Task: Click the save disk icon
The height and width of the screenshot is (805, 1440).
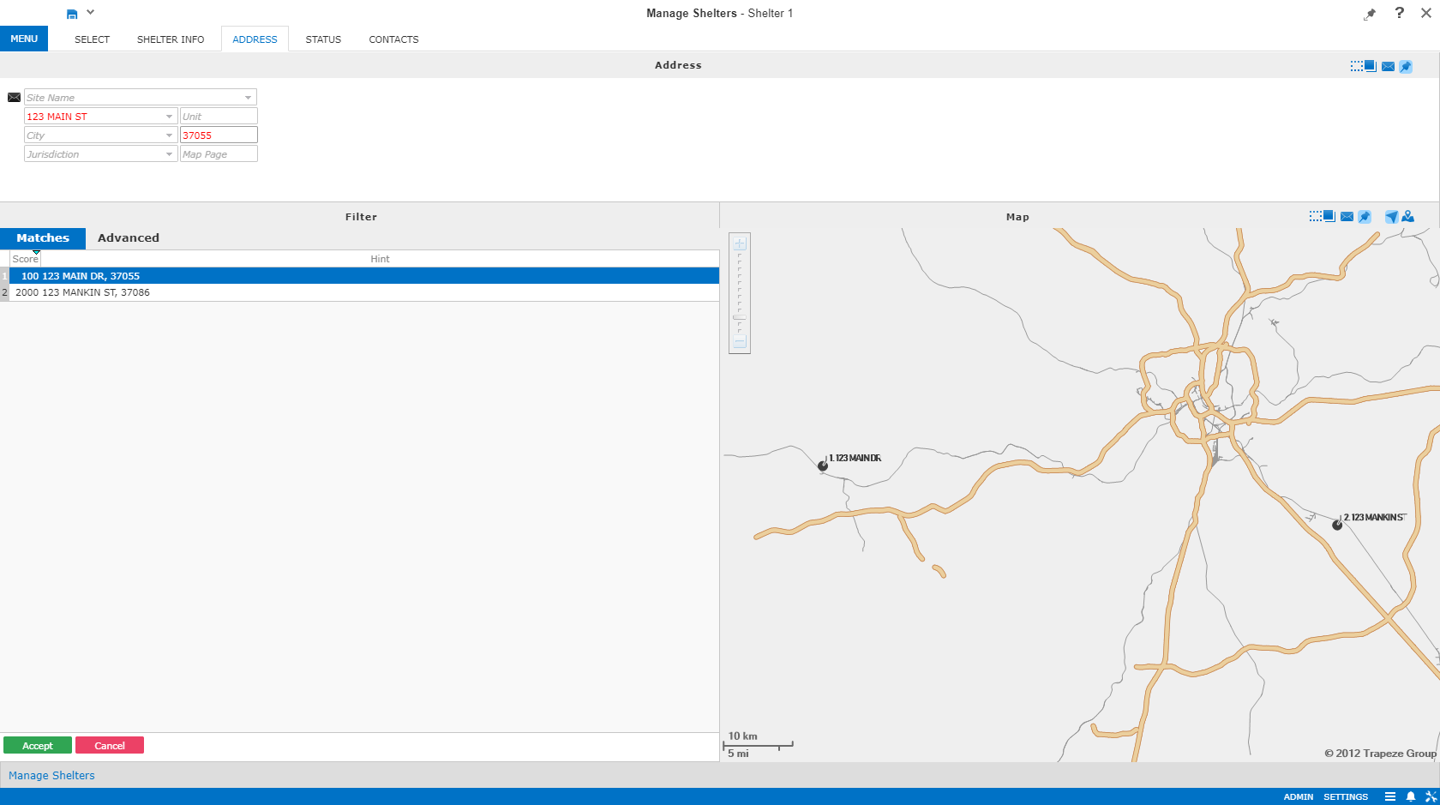Action: coord(72,14)
